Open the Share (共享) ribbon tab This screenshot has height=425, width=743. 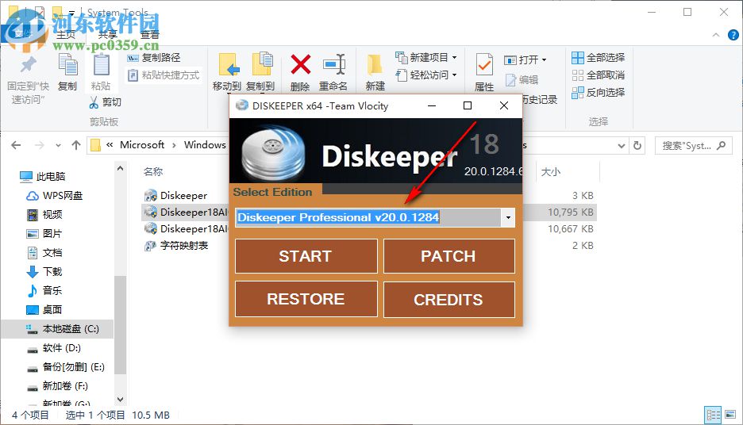(x=108, y=35)
